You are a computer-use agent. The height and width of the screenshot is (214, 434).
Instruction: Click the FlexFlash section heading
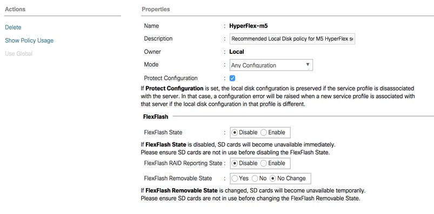156,117
